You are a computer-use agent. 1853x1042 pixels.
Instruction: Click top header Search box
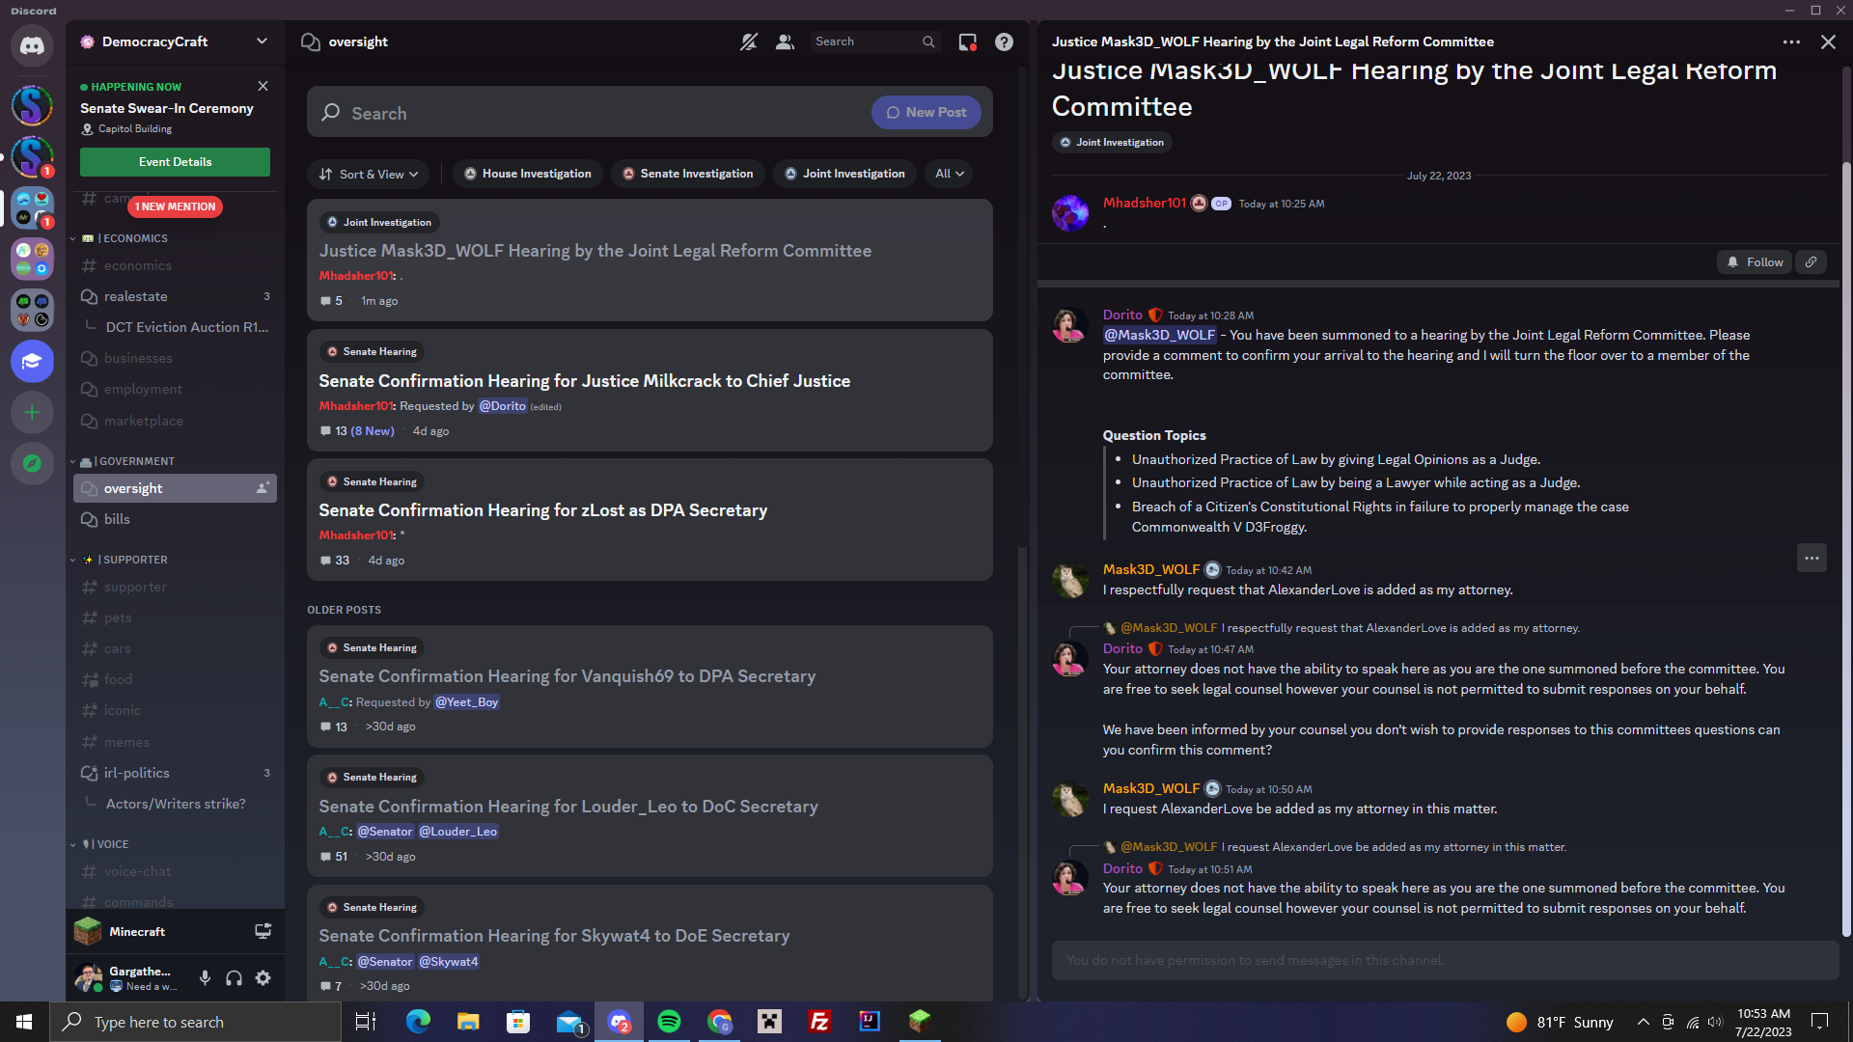[874, 41]
